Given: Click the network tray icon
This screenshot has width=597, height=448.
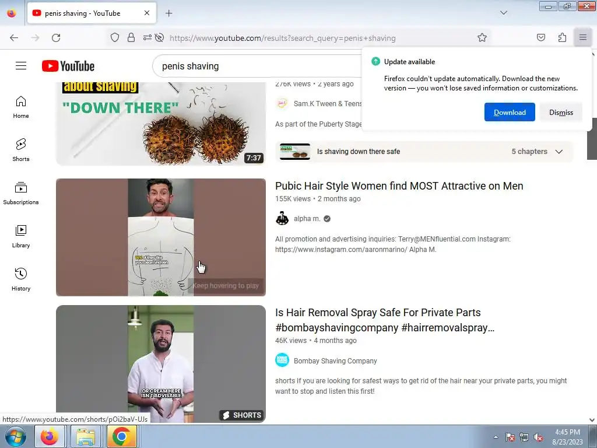Looking at the screenshot, I should coord(524,437).
